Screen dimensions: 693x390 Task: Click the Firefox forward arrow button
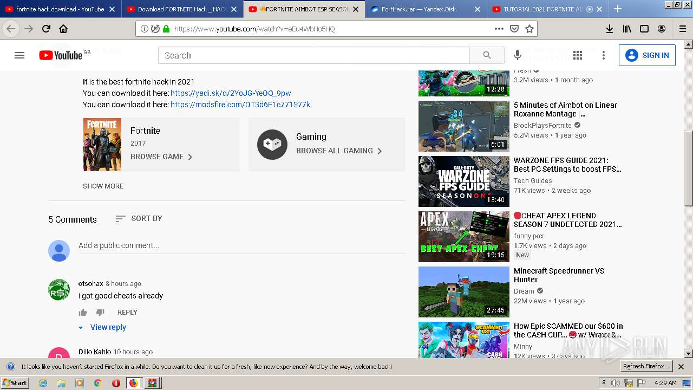click(29, 29)
